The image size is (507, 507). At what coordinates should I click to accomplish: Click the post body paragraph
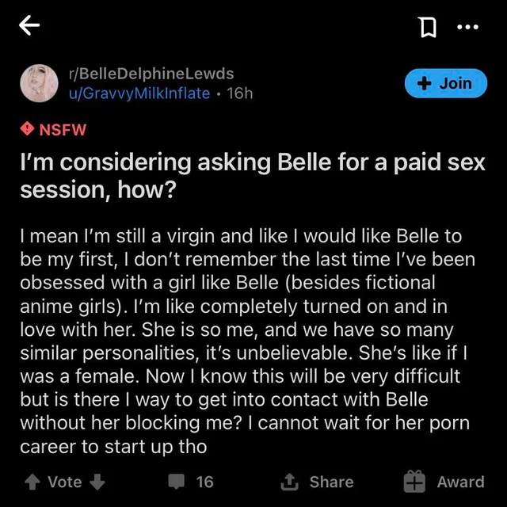pos(247,341)
